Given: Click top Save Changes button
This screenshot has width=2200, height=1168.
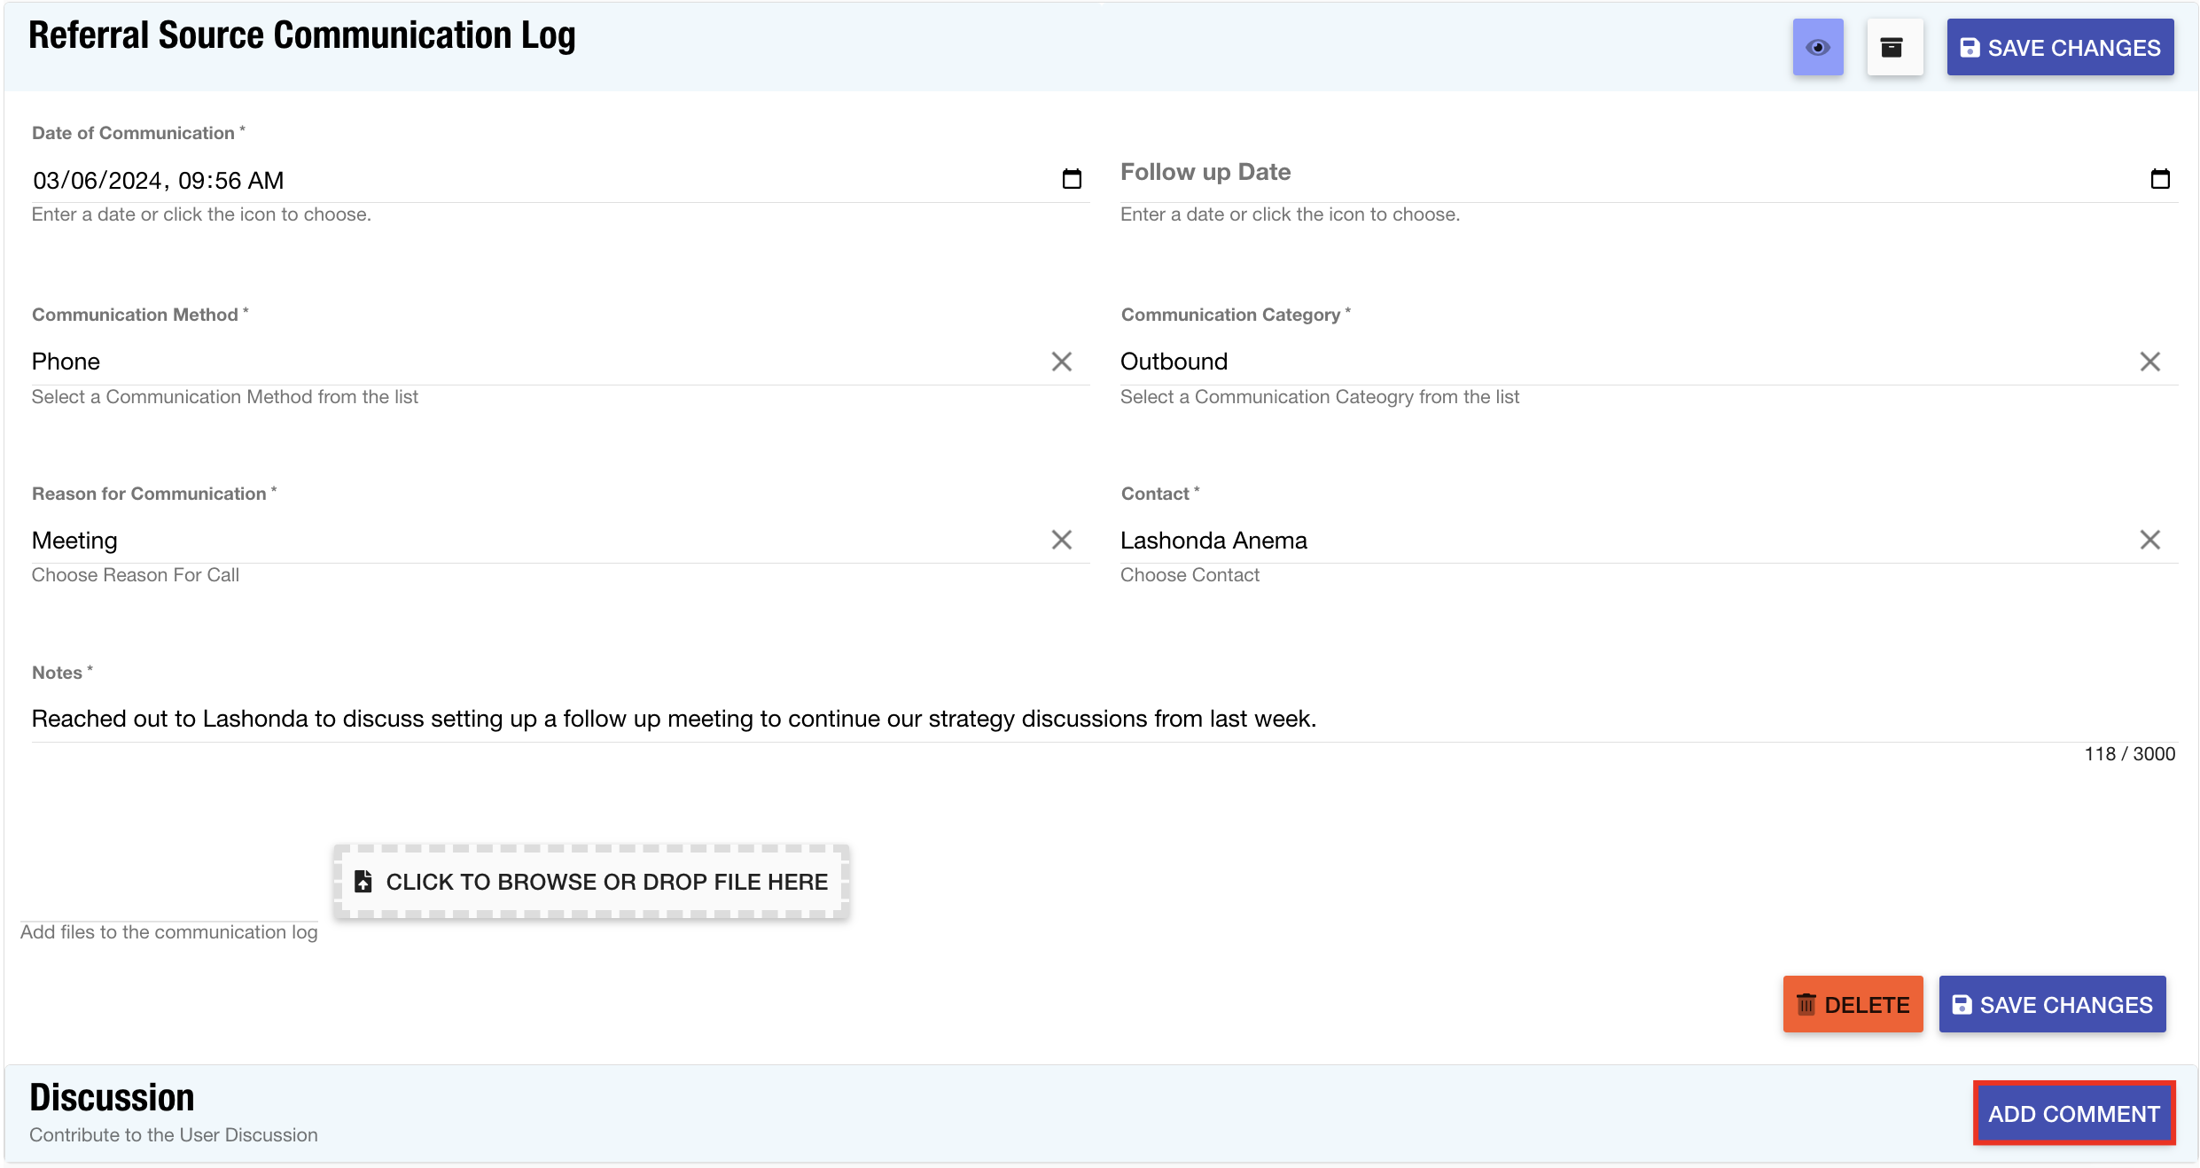Looking at the screenshot, I should point(2059,48).
